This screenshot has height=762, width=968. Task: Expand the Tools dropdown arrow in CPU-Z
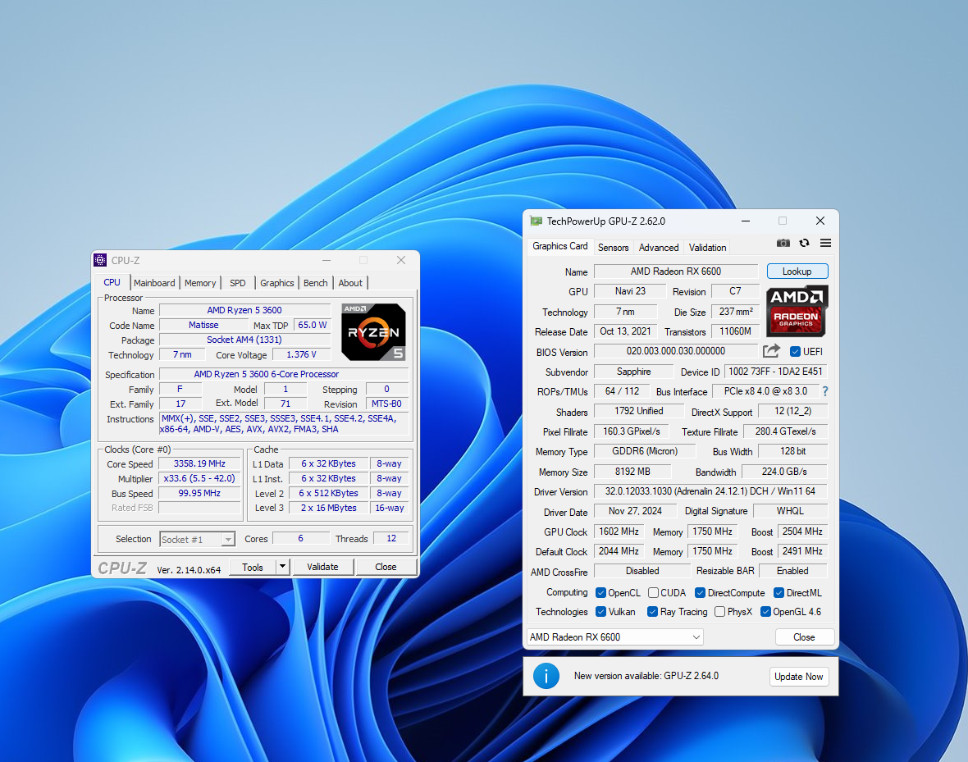(282, 567)
